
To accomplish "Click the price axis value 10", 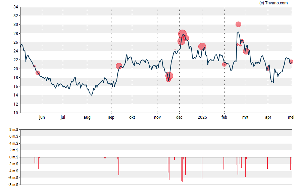I will click(16, 113).
